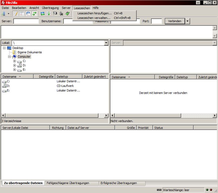Sort remote list by Dateiname column
The image size is (218, 193).
coord(133,77)
